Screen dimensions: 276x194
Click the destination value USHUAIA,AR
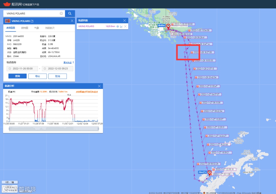[54, 56]
